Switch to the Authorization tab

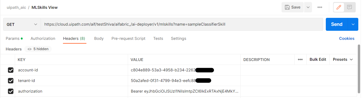[43, 39]
